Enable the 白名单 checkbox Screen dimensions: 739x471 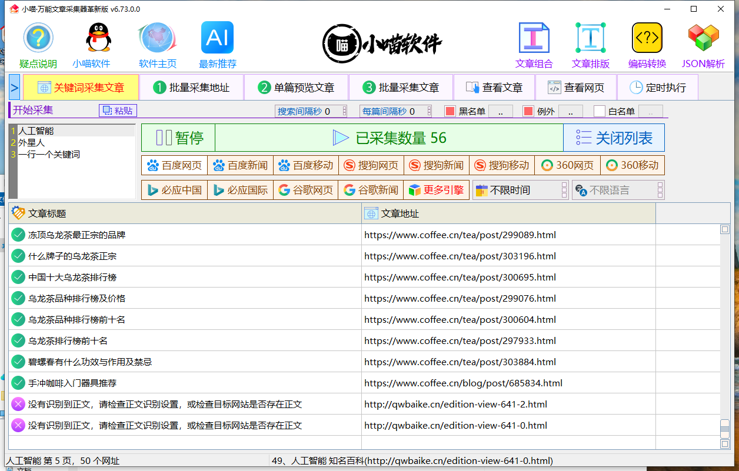pos(599,111)
